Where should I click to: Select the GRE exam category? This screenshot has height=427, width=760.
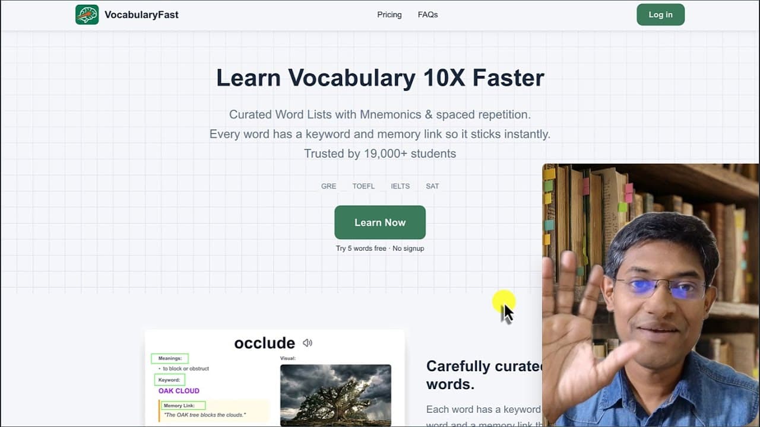[x=328, y=186]
